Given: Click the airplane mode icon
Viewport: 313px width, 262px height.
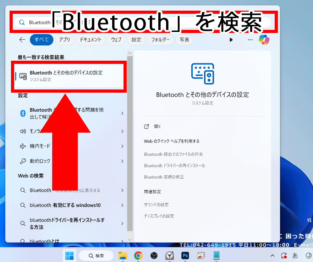Looking at the screenshot, I should coord(23,146).
